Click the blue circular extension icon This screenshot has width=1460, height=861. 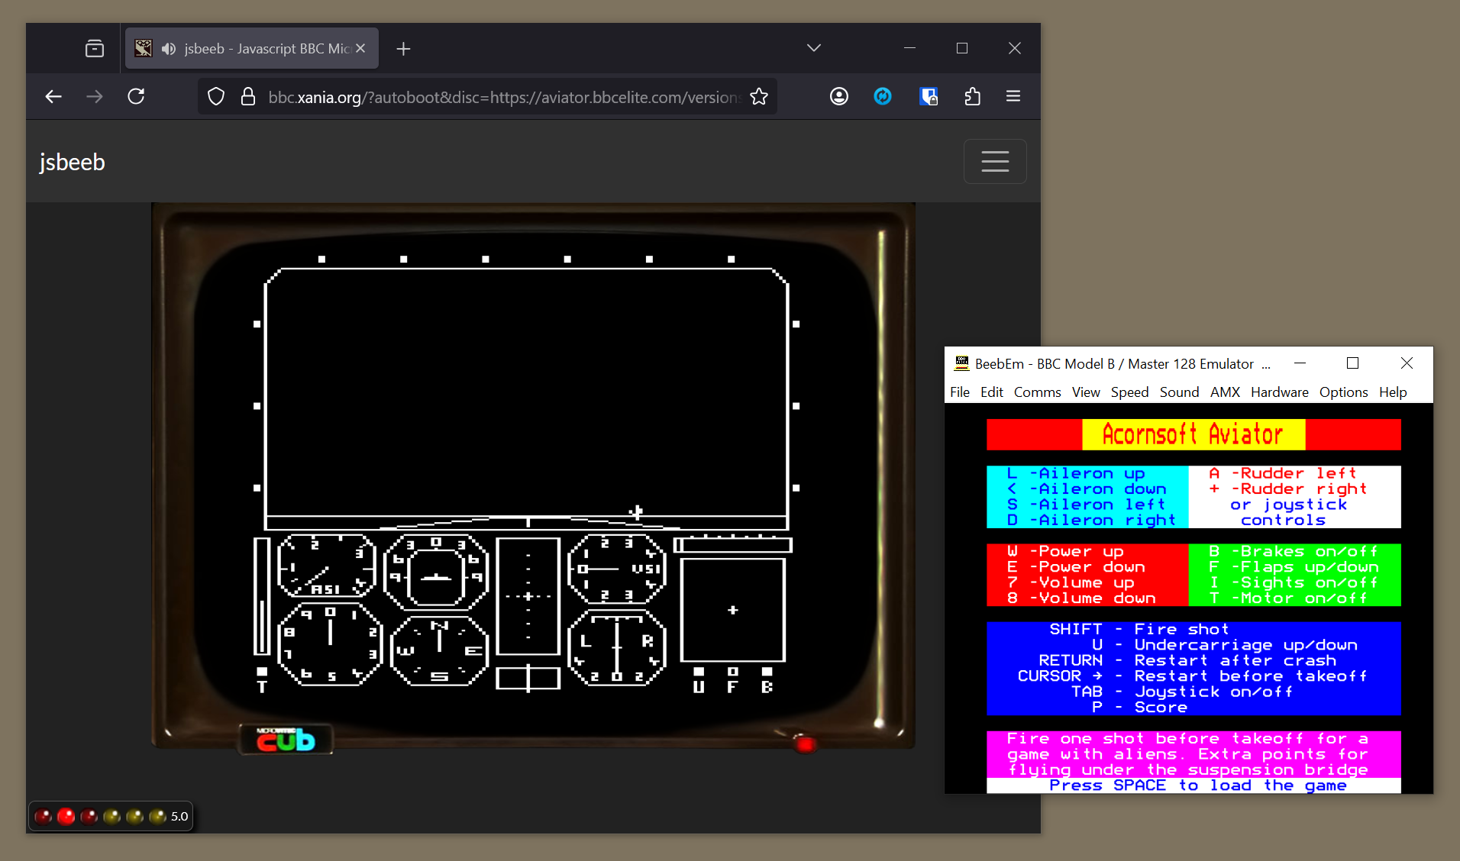point(883,96)
